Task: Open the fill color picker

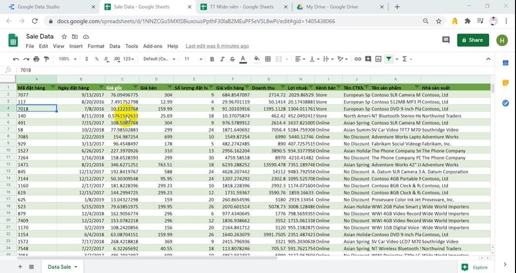Action: (x=257, y=59)
